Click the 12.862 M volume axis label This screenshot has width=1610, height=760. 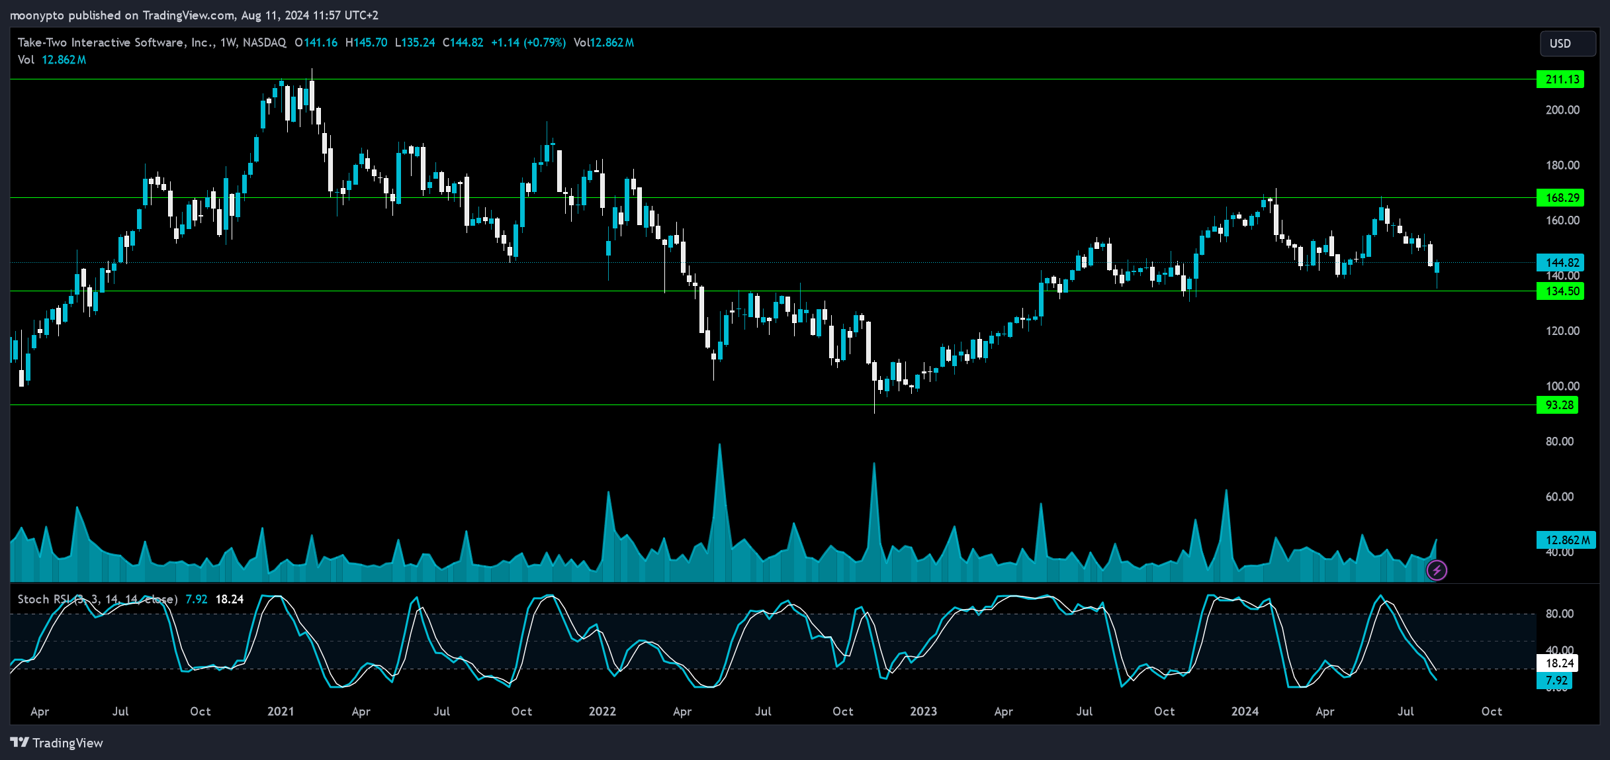pyautogui.click(x=1566, y=540)
